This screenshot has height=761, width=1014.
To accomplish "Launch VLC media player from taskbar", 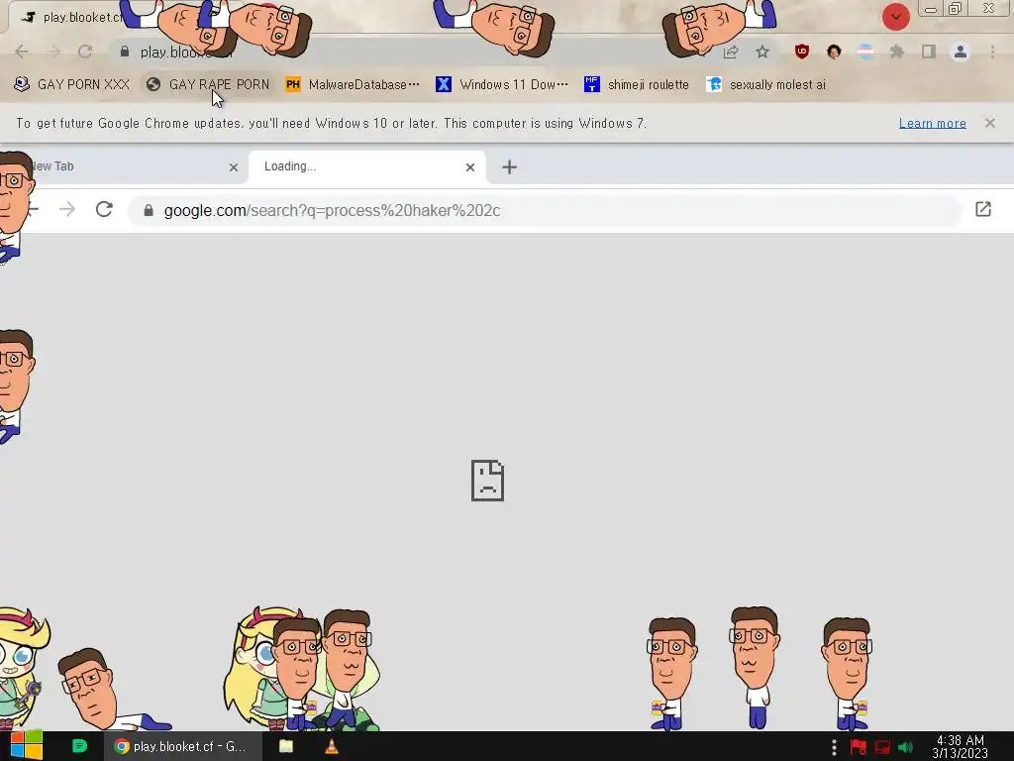I will (331, 746).
